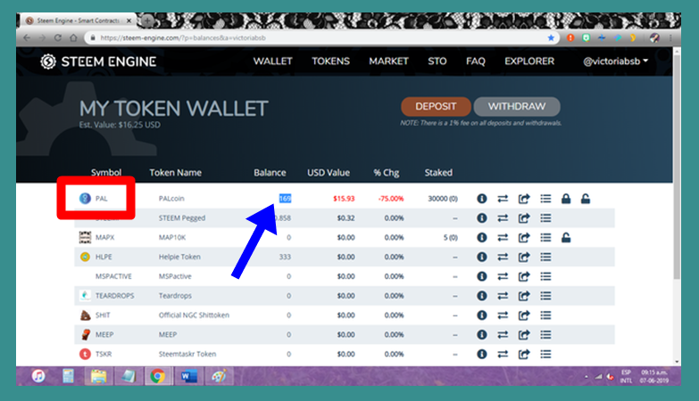Image resolution: width=699 pixels, height=401 pixels.
Task: Click the stake lock icon for PALcoin
Action: [x=566, y=199]
